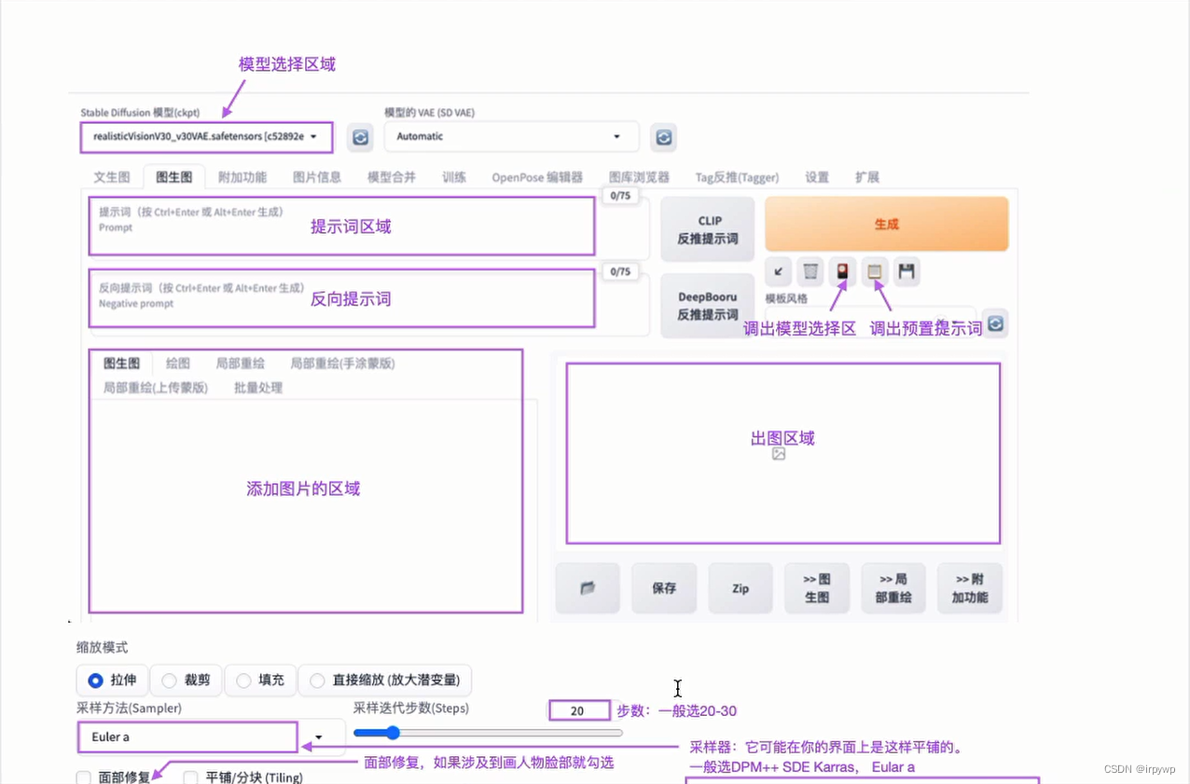The image size is (1190, 784).
Task: Open the 附加功能 tab
Action: [242, 177]
